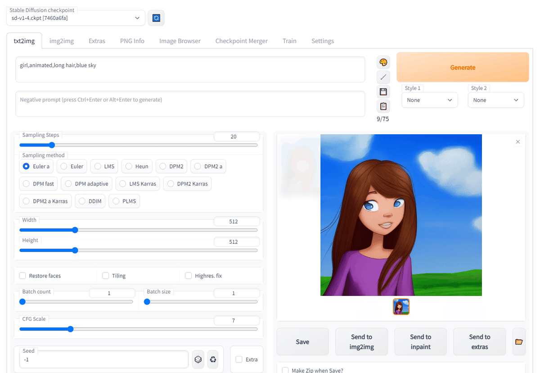Viewport: 540px width, 373px height.
Task: Open the Stable Diffusion checkpoint dropdown
Action: pos(76,18)
